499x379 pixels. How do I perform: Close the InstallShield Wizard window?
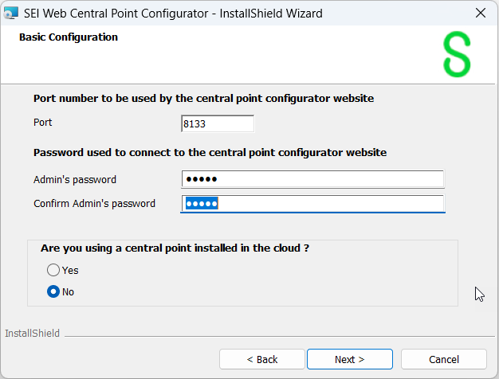click(480, 13)
